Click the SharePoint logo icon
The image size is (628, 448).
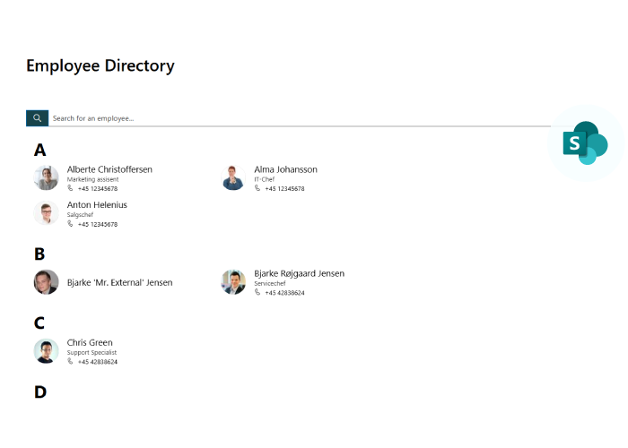[585, 142]
